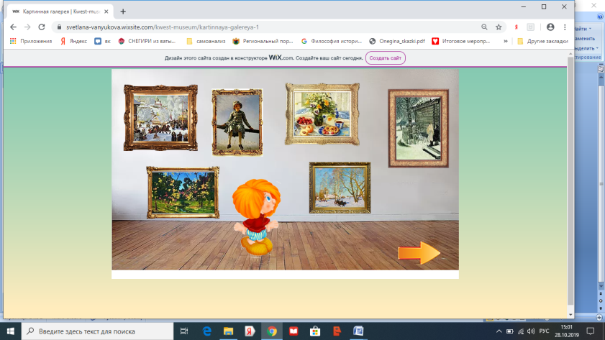This screenshot has height=340, width=605.
Task: Click the browser back arrow
Action: 13,27
